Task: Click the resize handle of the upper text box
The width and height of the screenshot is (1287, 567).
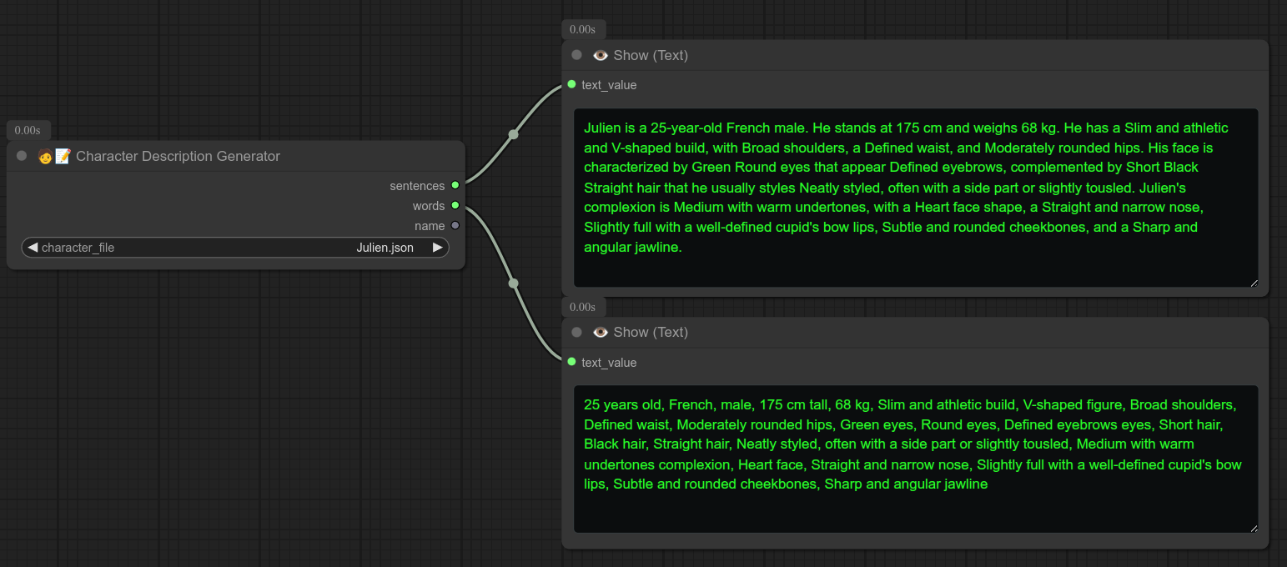Action: 1254,283
